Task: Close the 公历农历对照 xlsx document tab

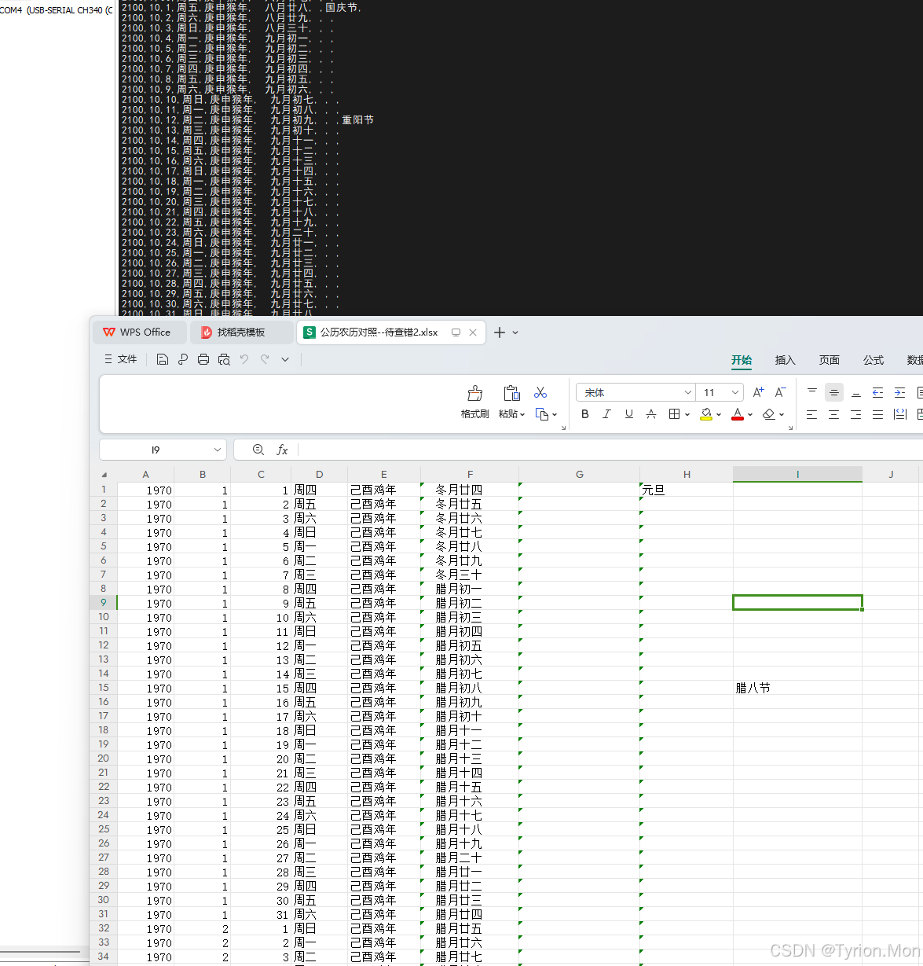Action: (x=473, y=332)
